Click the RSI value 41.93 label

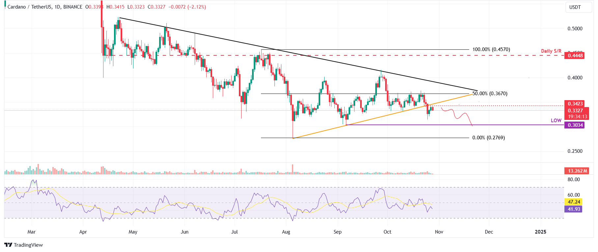(574, 209)
